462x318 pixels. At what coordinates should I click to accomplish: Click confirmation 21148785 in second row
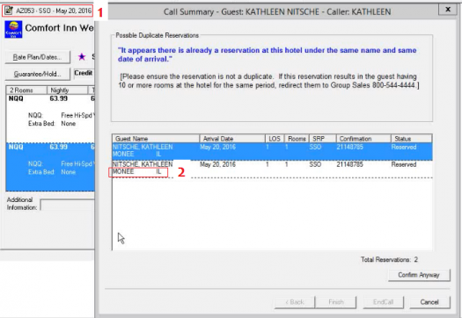coord(349,164)
